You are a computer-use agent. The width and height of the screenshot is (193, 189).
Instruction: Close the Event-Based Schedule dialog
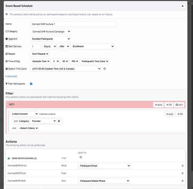coord(182,6)
